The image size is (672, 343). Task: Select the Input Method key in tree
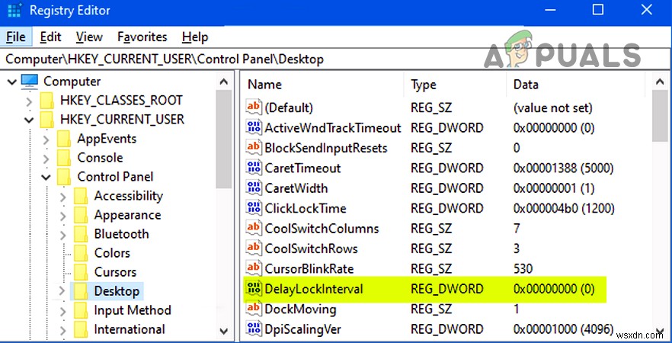pyautogui.click(x=132, y=310)
